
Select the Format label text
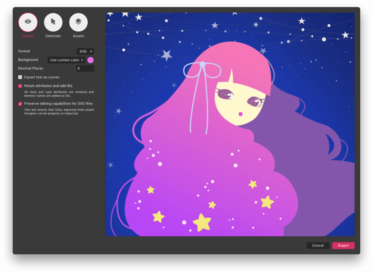coord(24,51)
